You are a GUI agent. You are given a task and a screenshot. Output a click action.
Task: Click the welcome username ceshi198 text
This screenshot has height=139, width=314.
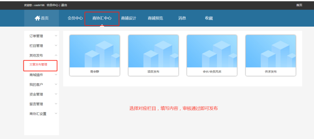click(39, 5)
